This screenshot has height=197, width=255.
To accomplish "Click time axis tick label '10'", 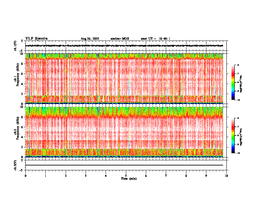I will pyautogui.click(x=226, y=176).
